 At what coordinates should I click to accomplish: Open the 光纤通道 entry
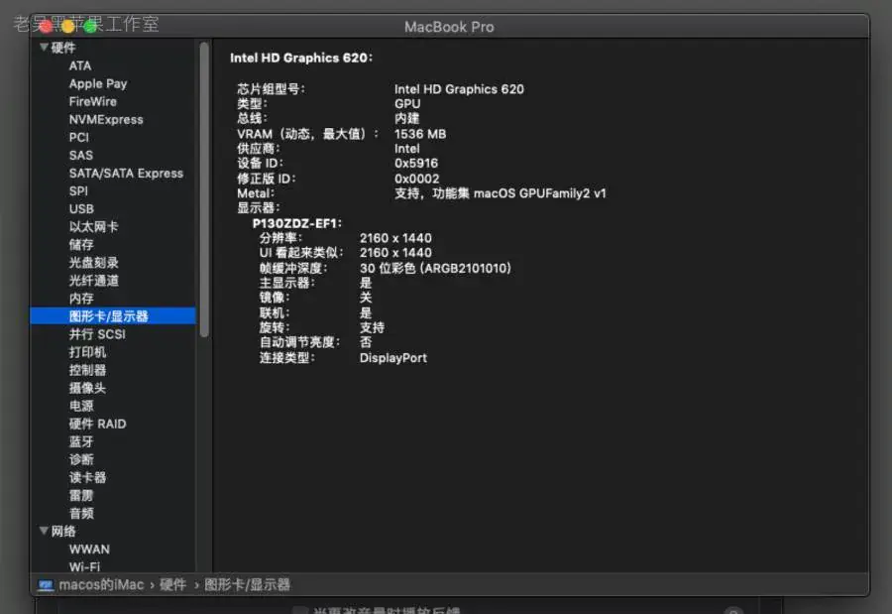coord(94,281)
